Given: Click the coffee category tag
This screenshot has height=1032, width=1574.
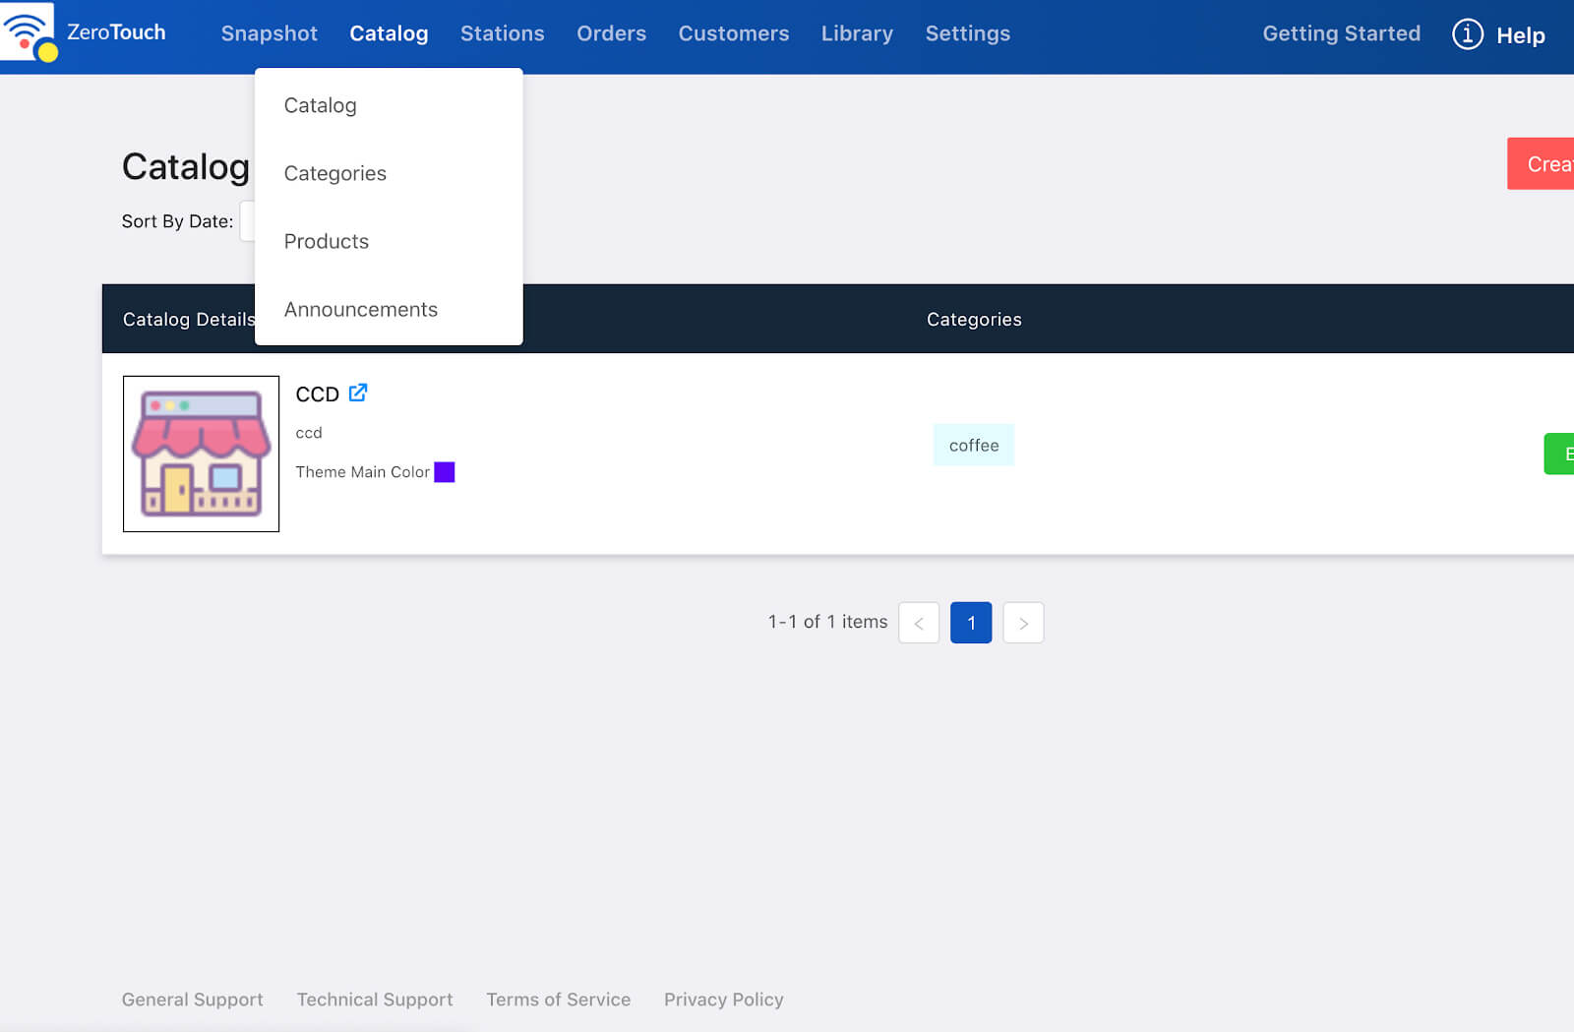Looking at the screenshot, I should point(974,445).
